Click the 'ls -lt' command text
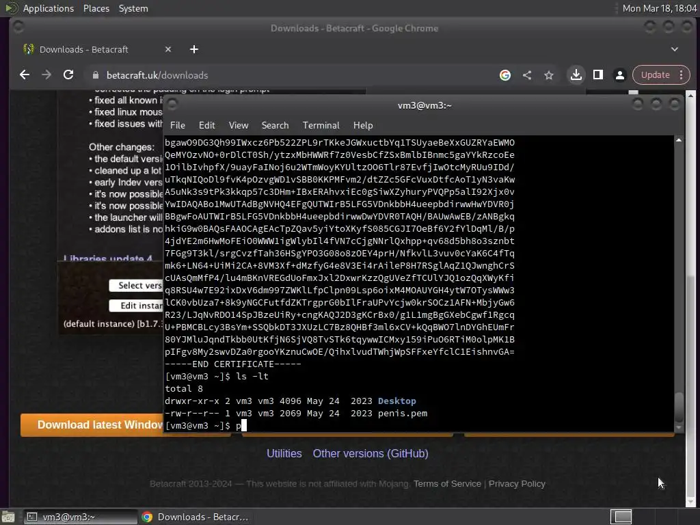This screenshot has width=700, height=525. pyautogui.click(x=252, y=377)
